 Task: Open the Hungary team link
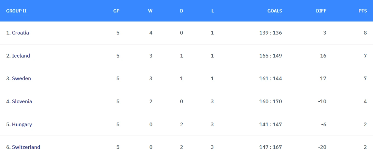[22, 125]
